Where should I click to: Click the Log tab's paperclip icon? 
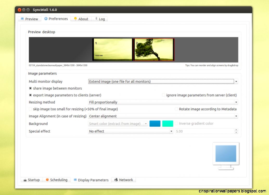(97, 19)
